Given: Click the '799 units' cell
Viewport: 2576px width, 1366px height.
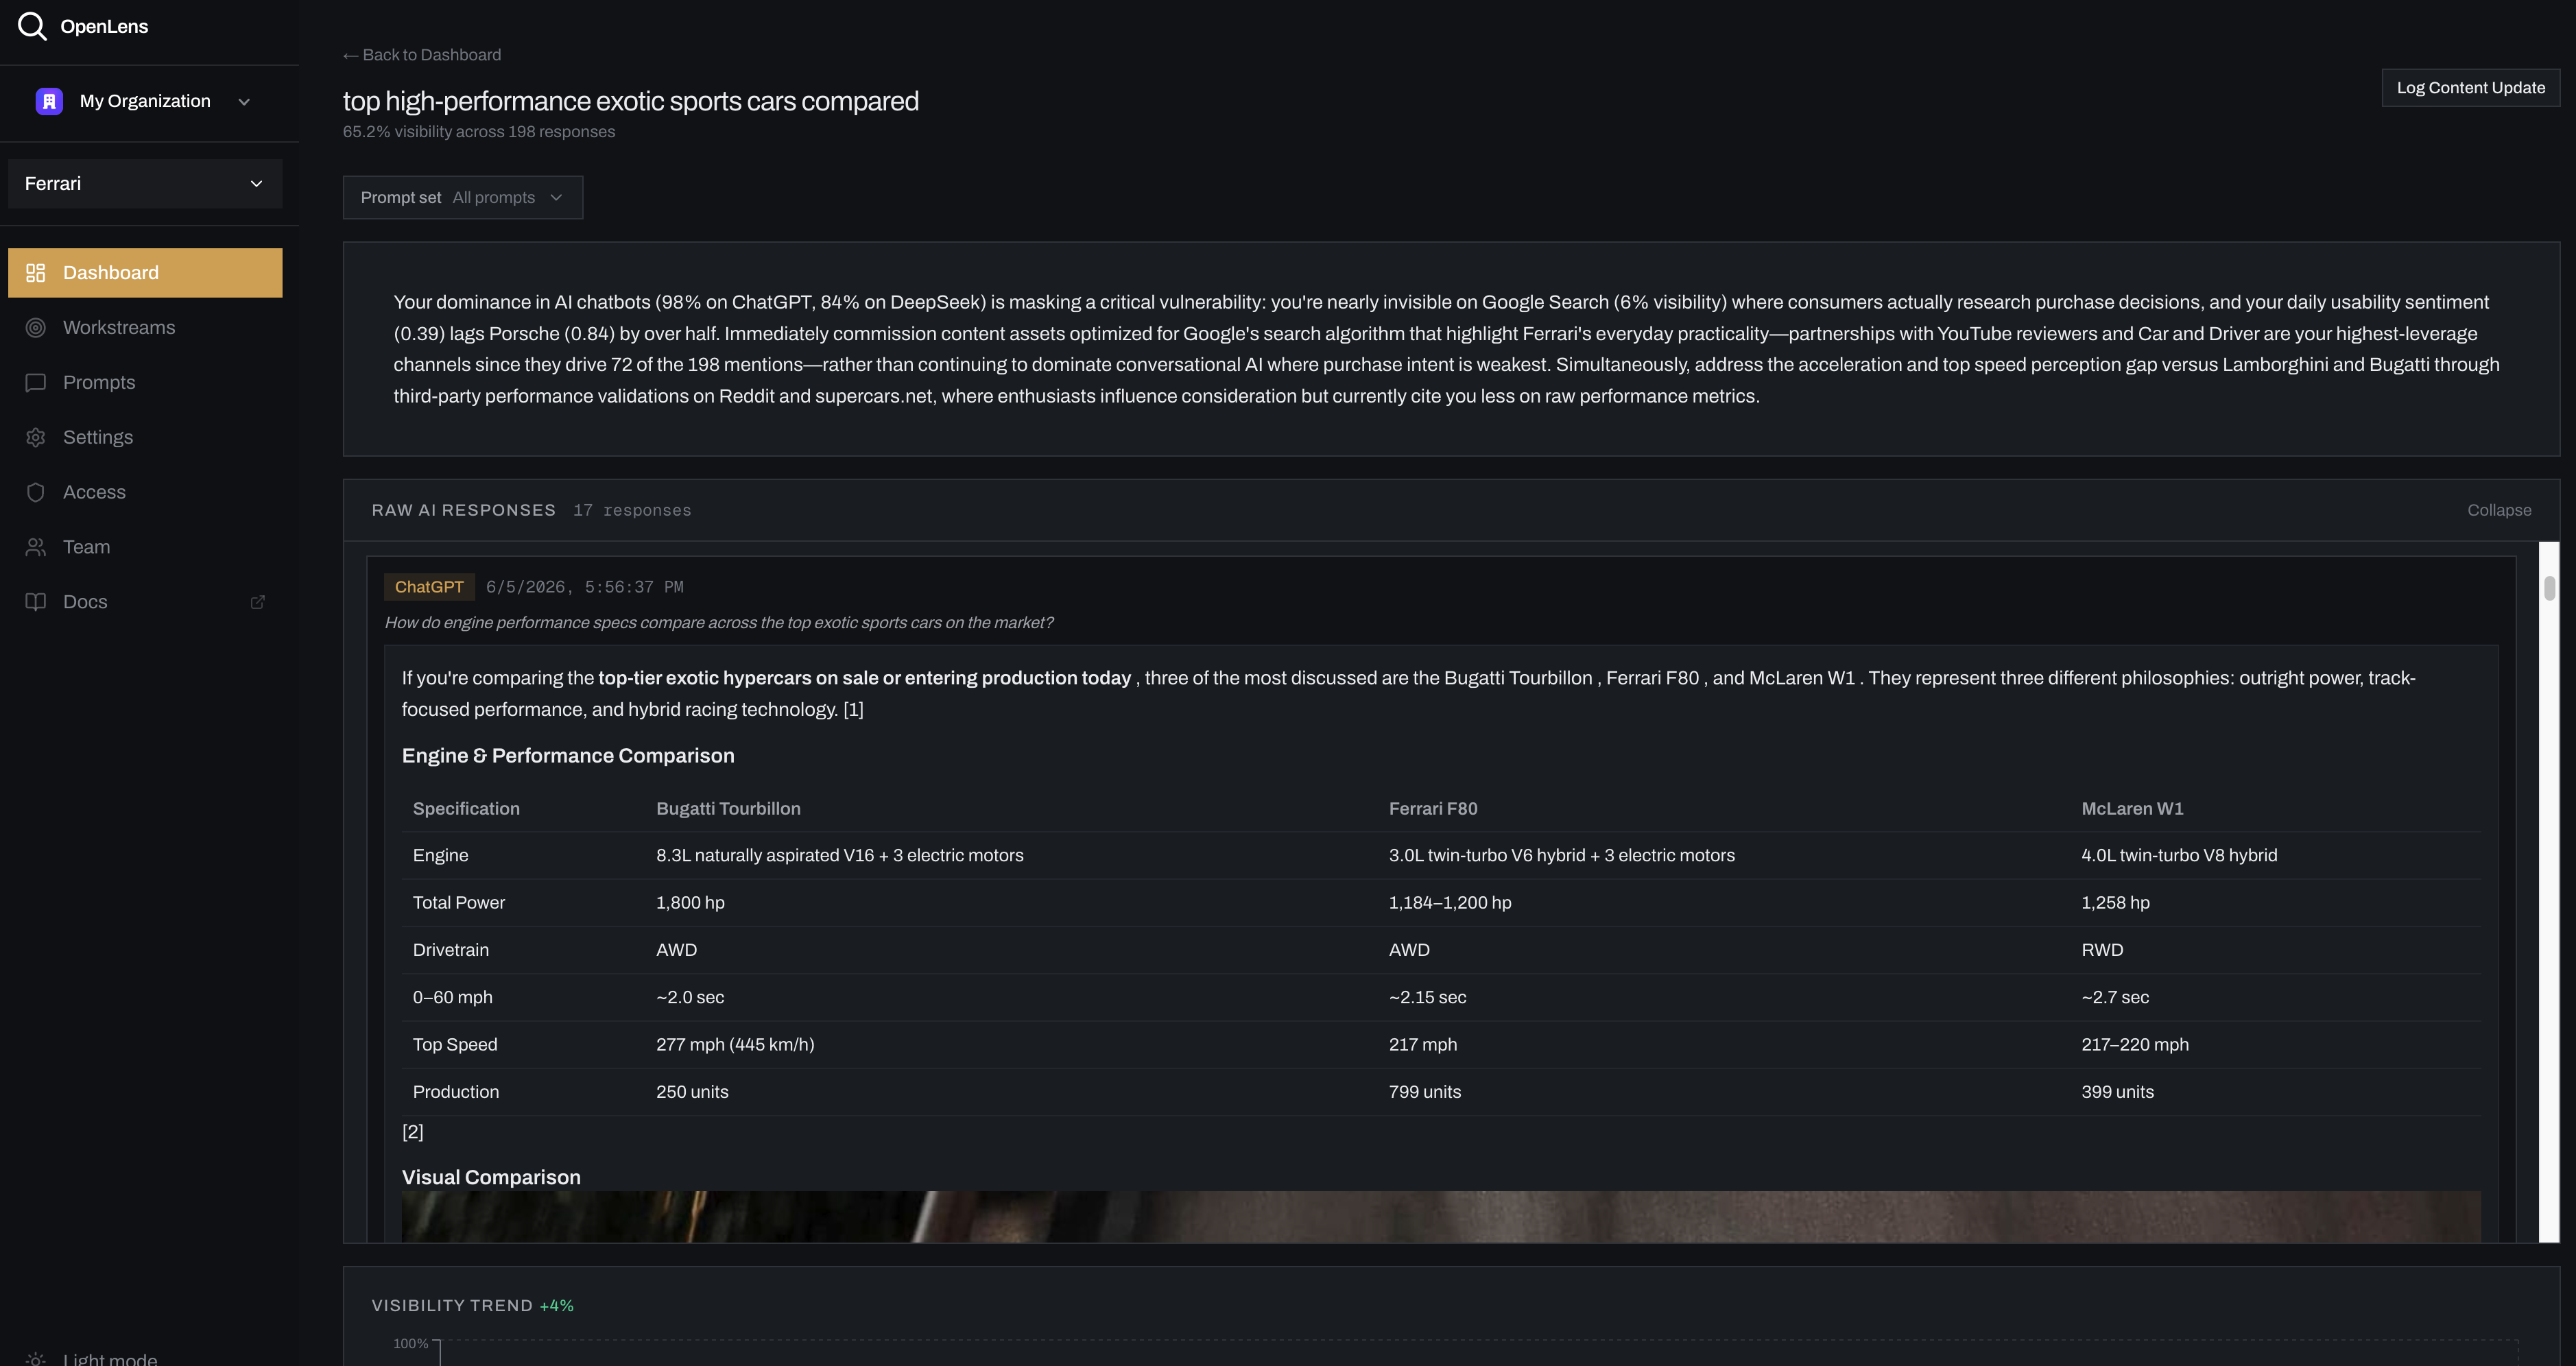Looking at the screenshot, I should [1425, 1092].
